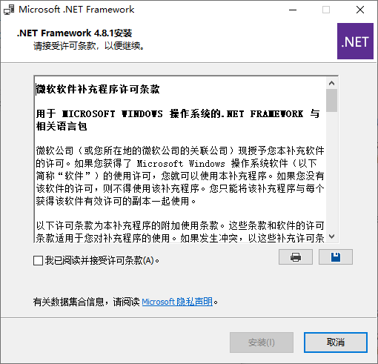
Task: Click the license text scrollbar thumb
Action: tap(332, 101)
